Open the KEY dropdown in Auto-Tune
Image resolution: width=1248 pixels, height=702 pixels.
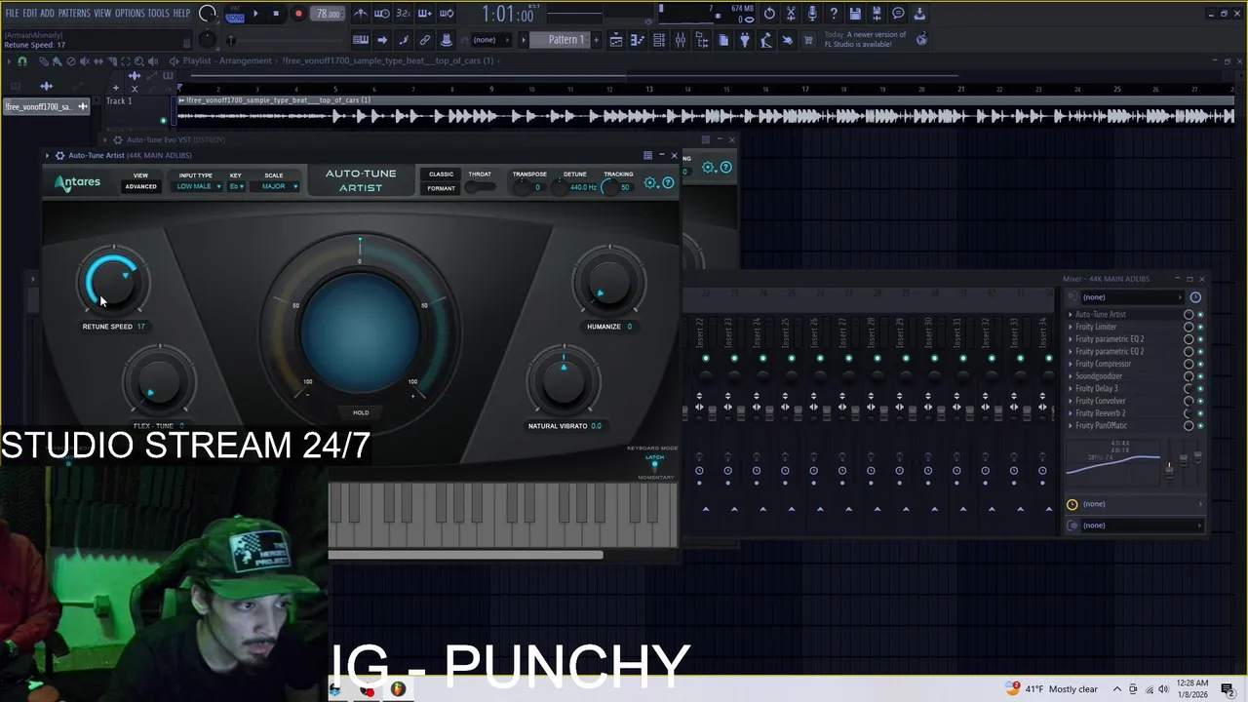click(236, 186)
